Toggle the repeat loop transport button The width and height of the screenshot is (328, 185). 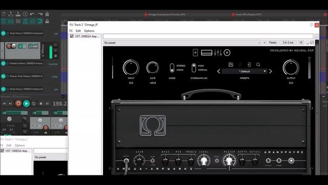34,104
